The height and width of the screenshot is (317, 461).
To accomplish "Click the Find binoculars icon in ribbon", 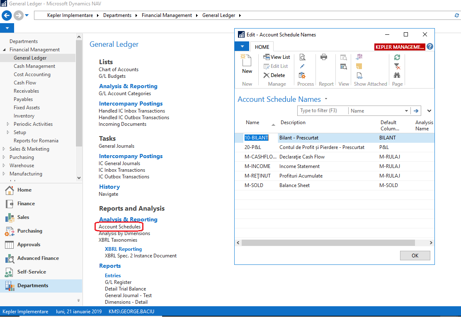I will click(397, 75).
